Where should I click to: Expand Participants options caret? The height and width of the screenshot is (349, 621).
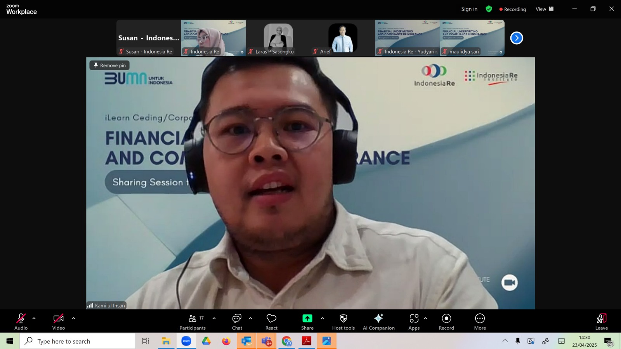(x=214, y=318)
